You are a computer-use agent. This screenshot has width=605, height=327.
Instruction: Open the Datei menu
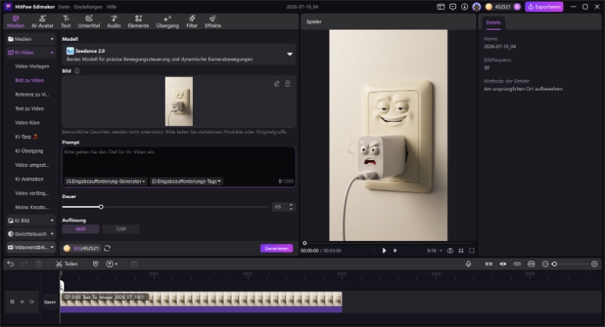tap(64, 7)
